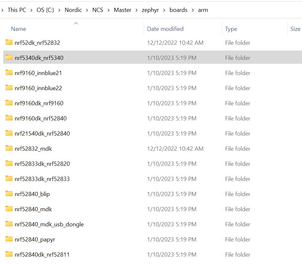Viewport: 302px width, 264px height.
Task: Expand the chevron after This PC
Action: tap(32, 10)
